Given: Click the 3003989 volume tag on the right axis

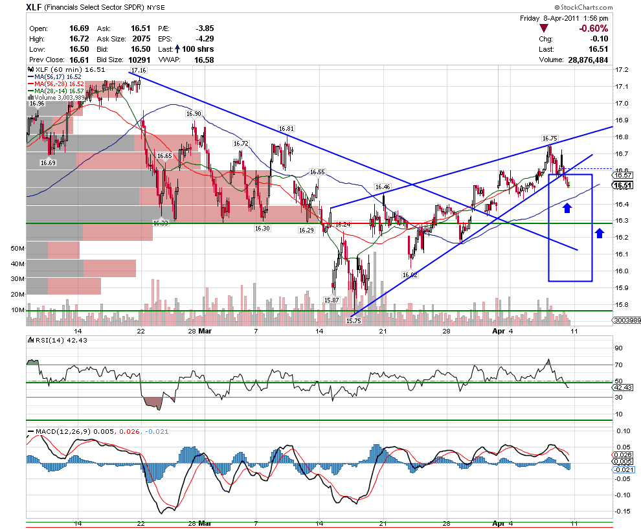Looking at the screenshot, I should coord(627,320).
